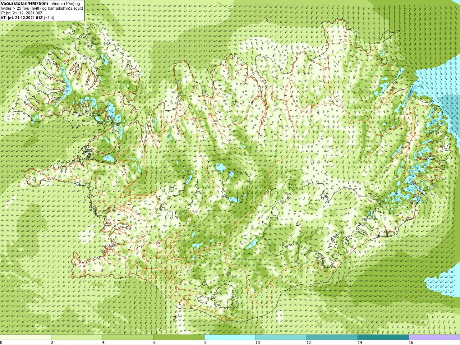Select the 12–14 teal legend swatch
The width and height of the screenshot is (460, 345).
click(332, 337)
